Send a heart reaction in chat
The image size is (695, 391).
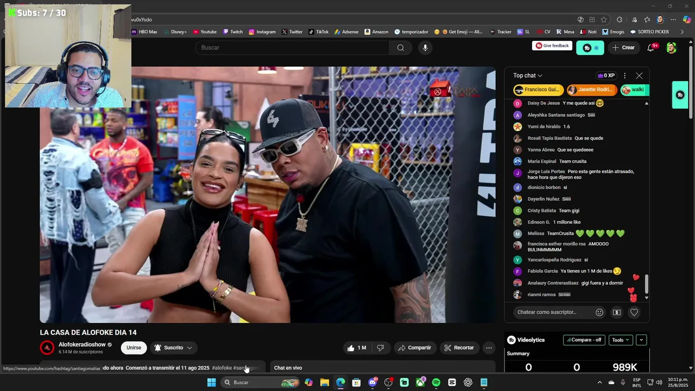point(634,312)
